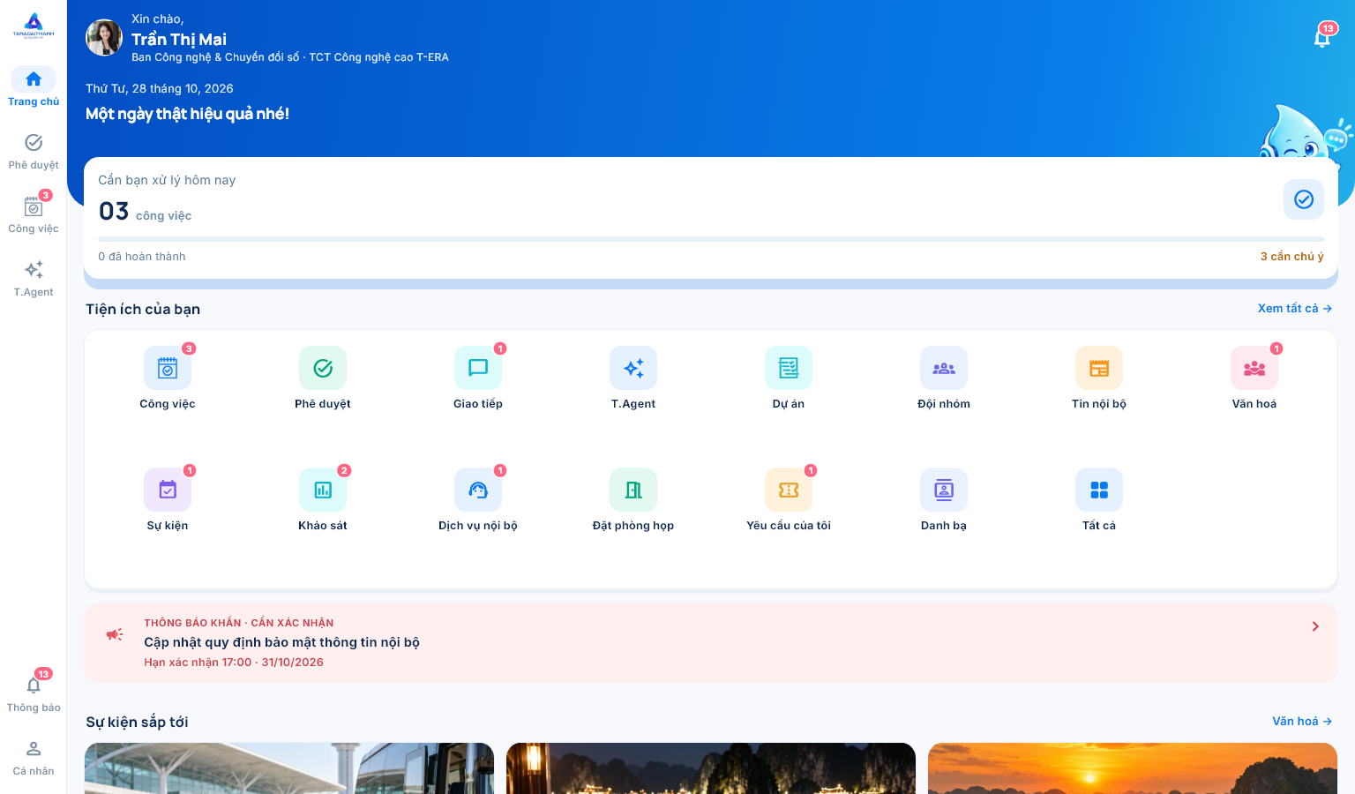Open the Cập nhật quy định bảo mật notice
This screenshot has width=1355, height=794.
point(711,642)
